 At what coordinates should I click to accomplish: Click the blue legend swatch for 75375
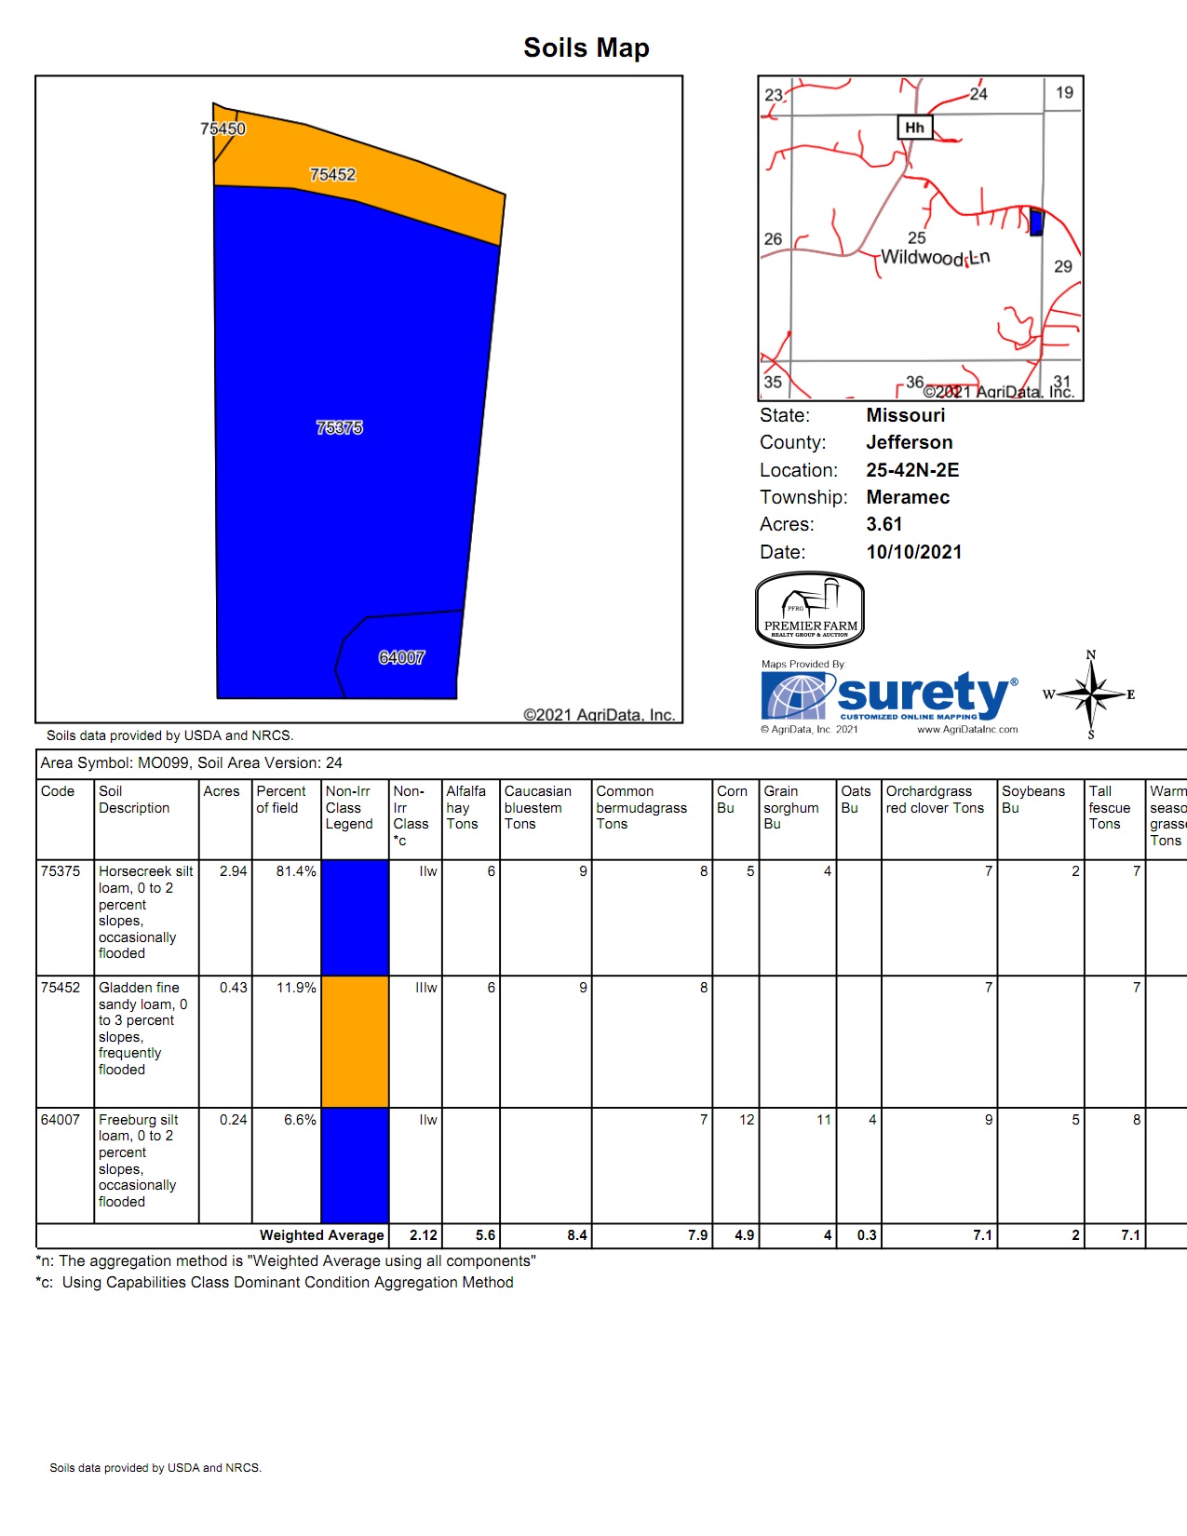point(355,917)
